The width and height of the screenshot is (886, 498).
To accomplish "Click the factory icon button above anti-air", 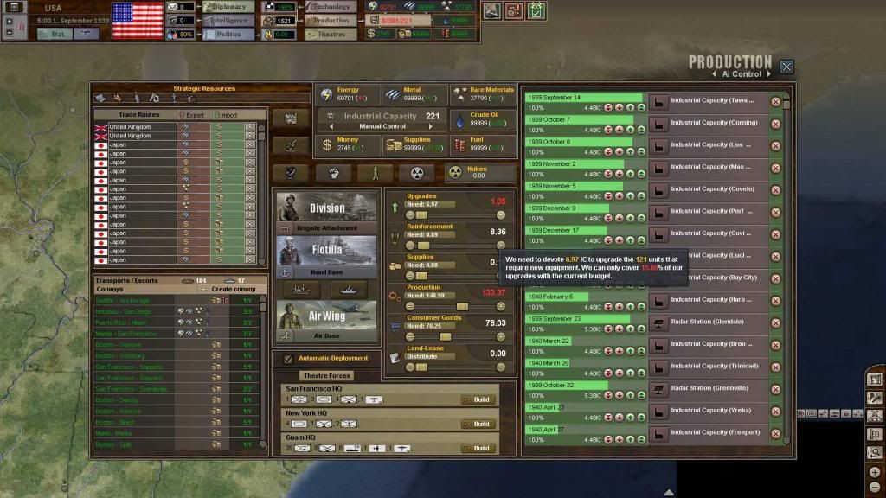I will click(x=291, y=118).
